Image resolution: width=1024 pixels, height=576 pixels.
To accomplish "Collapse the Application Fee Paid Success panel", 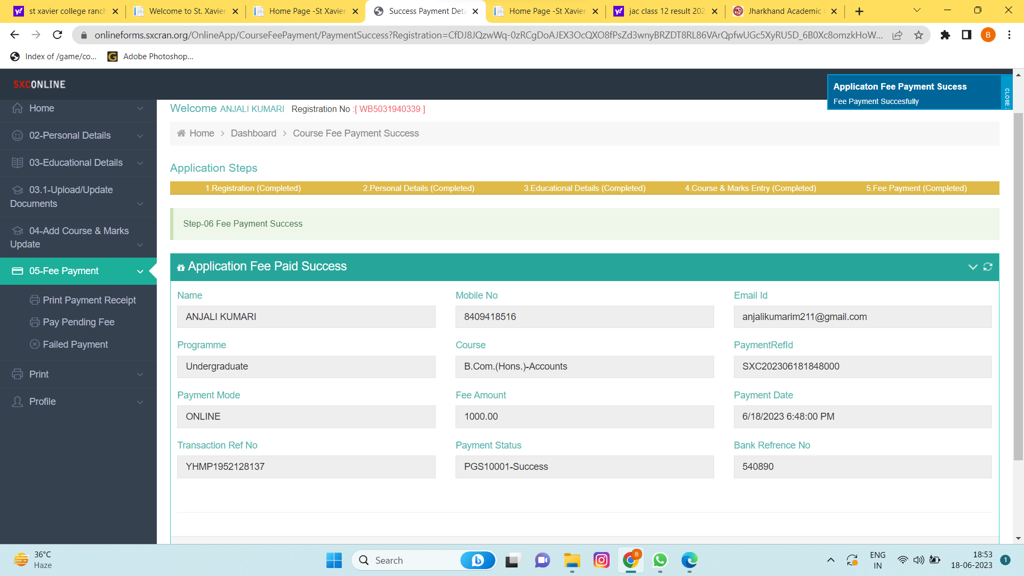I will click(972, 267).
